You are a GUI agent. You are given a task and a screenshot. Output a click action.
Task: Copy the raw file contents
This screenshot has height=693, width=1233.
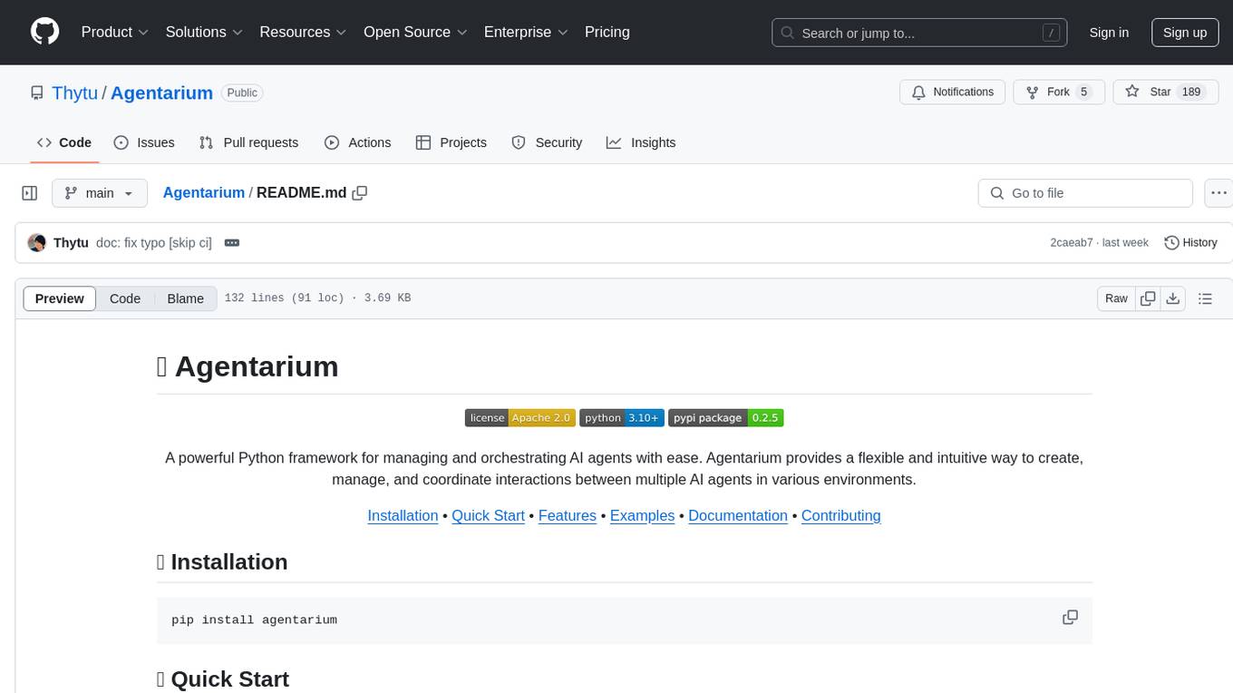[1148, 298]
